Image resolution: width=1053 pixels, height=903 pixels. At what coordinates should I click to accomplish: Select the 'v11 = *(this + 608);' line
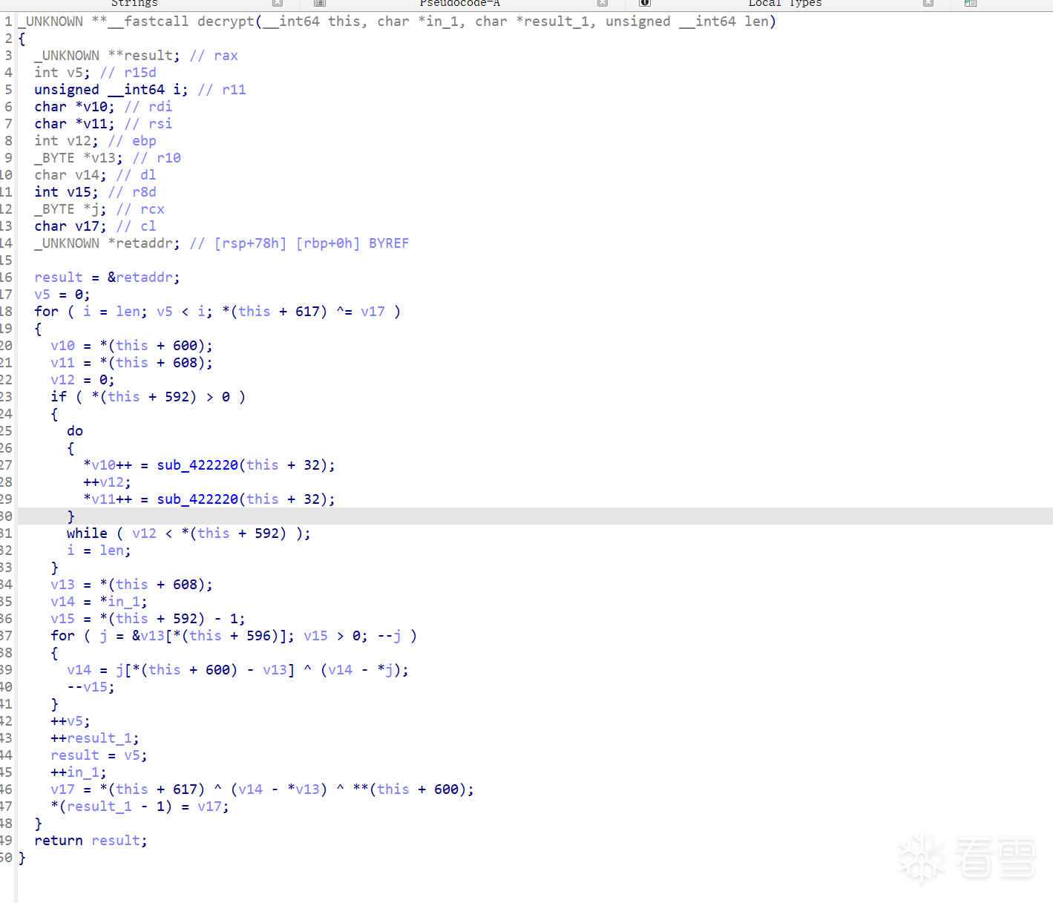tap(131, 363)
